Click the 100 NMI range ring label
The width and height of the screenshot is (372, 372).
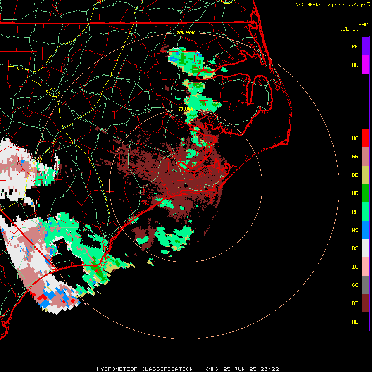coord(186,33)
